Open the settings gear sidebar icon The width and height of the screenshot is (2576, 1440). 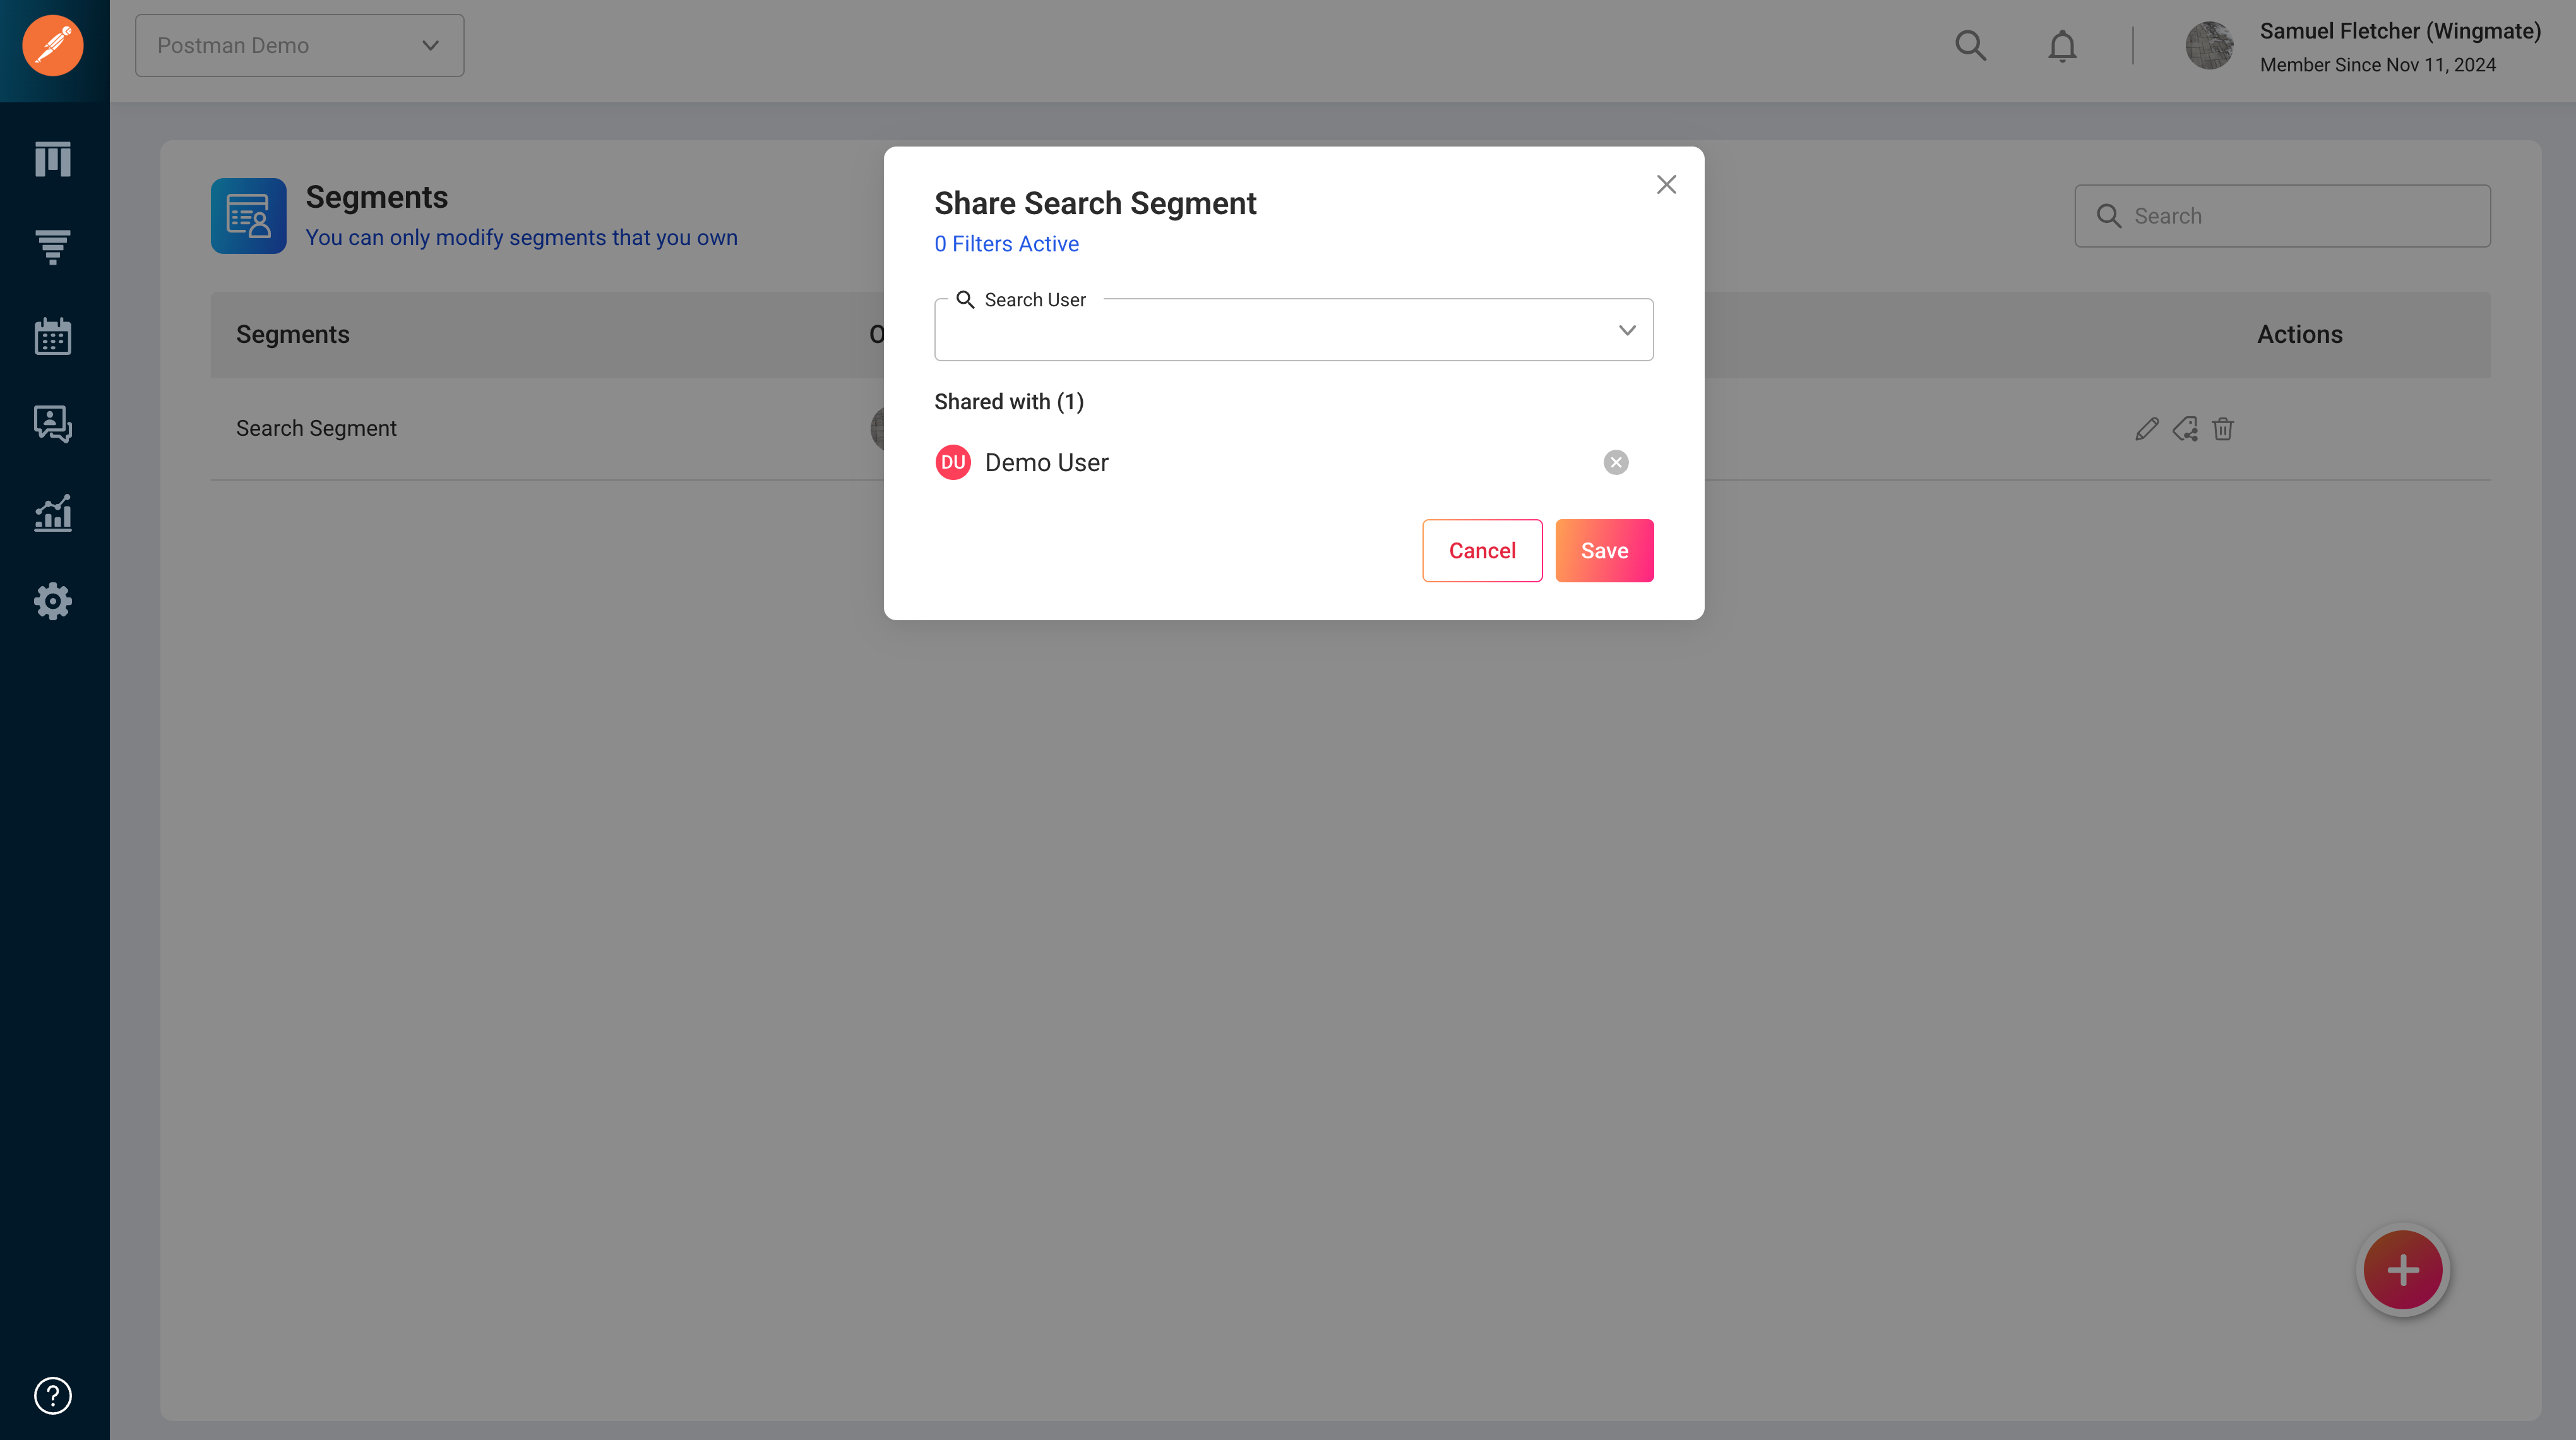pyautogui.click(x=53, y=601)
